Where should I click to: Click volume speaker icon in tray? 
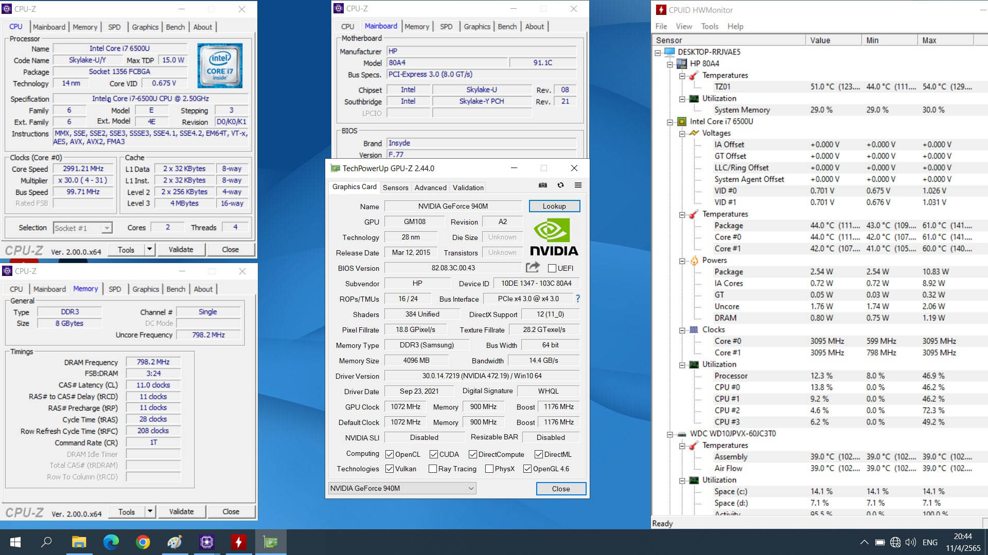(x=911, y=542)
